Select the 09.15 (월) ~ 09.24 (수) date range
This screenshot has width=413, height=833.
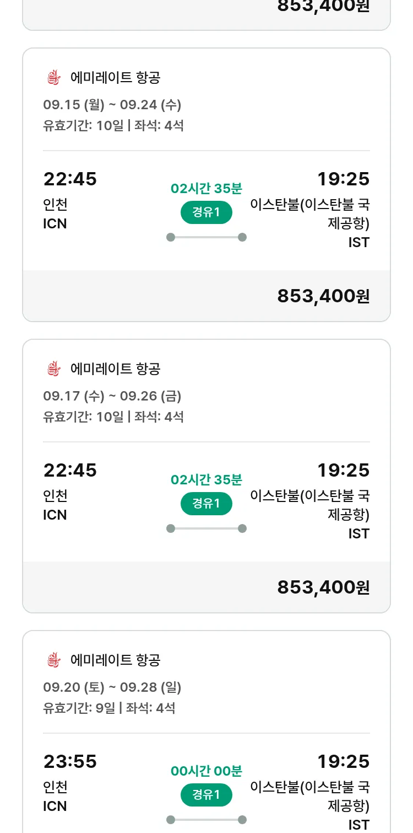[112, 105]
